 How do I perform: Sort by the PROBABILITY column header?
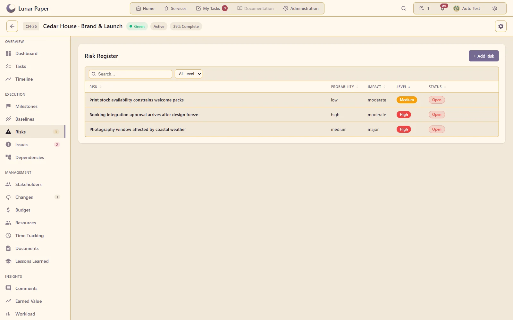point(344,87)
